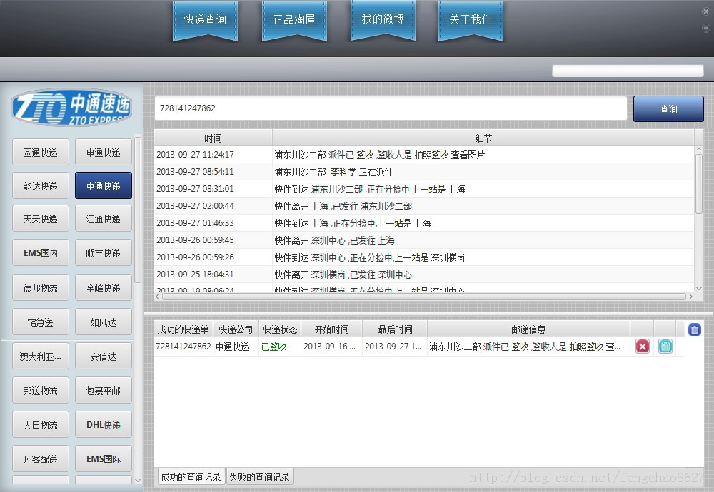The height and width of the screenshot is (492, 714).
Task: Select row 快件到达 浦东川沙二部 正在分捡中
Action: click(424, 189)
